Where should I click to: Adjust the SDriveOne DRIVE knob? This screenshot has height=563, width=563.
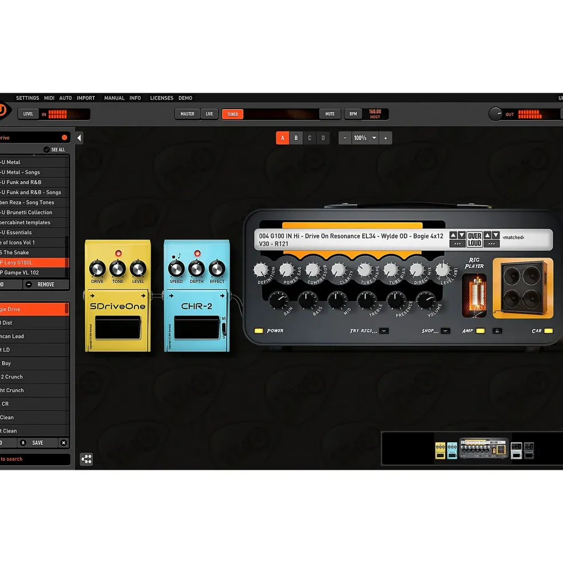tap(97, 269)
